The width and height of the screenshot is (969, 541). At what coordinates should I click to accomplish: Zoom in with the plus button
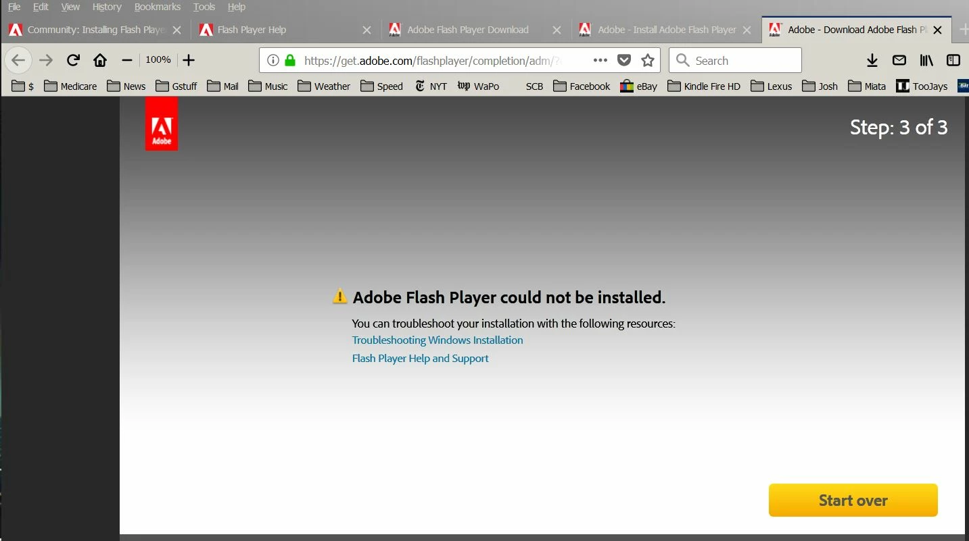tap(189, 60)
